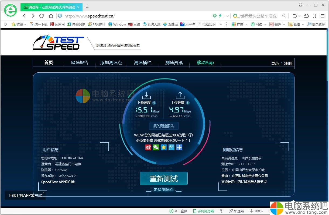Select the 移动App navigation tab
Screen dimensions: 329x215
click(x=205, y=62)
